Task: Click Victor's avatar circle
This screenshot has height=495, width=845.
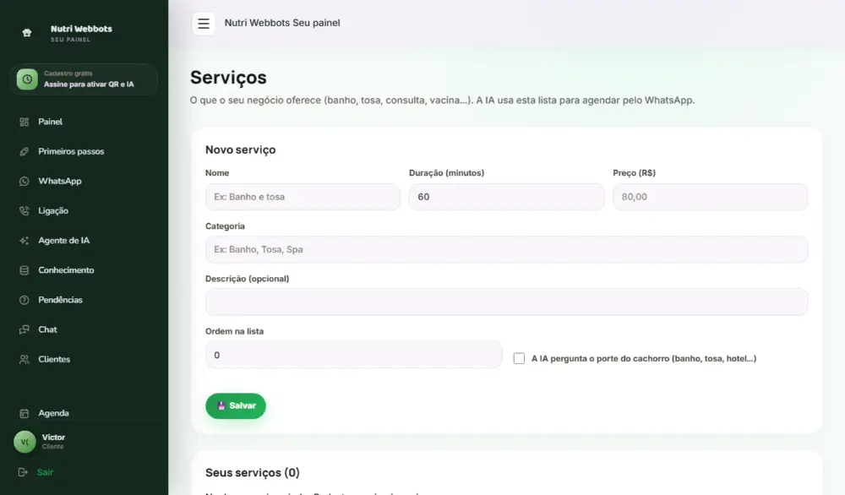Action: (25, 442)
